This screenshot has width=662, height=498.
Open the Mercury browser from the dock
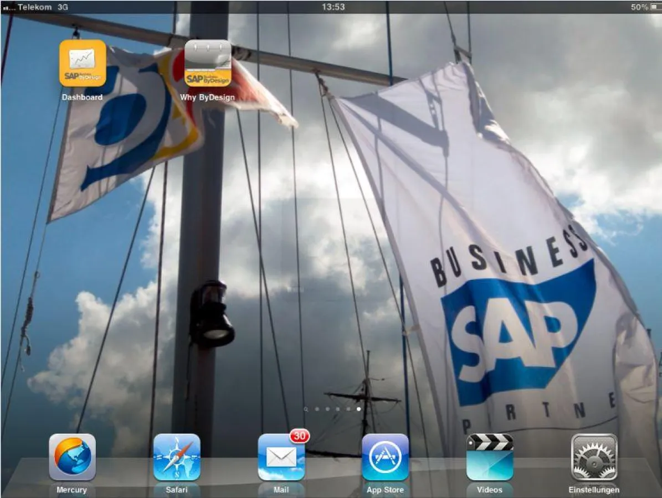[73, 456]
